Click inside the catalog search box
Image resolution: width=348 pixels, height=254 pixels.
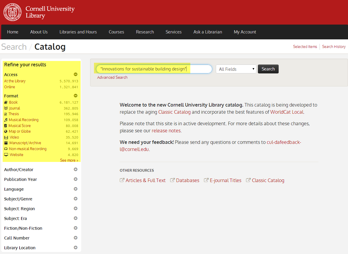tap(154, 69)
